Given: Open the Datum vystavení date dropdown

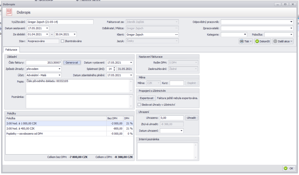Looking at the screenshot, I should click(x=131, y=63).
